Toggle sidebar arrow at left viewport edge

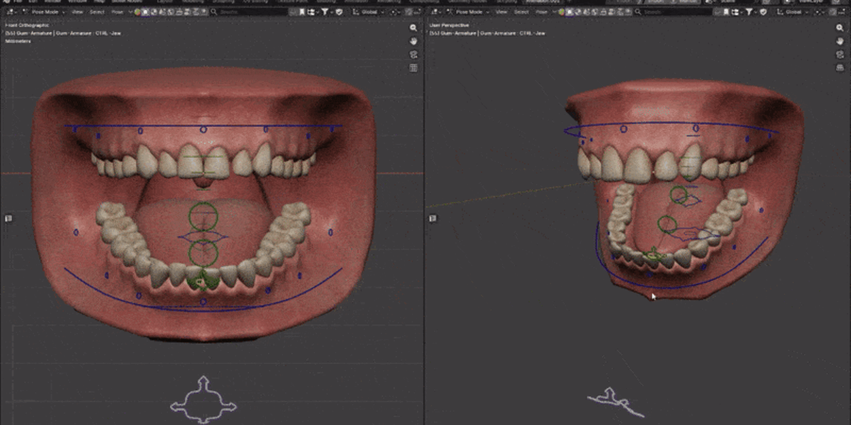click(x=9, y=219)
